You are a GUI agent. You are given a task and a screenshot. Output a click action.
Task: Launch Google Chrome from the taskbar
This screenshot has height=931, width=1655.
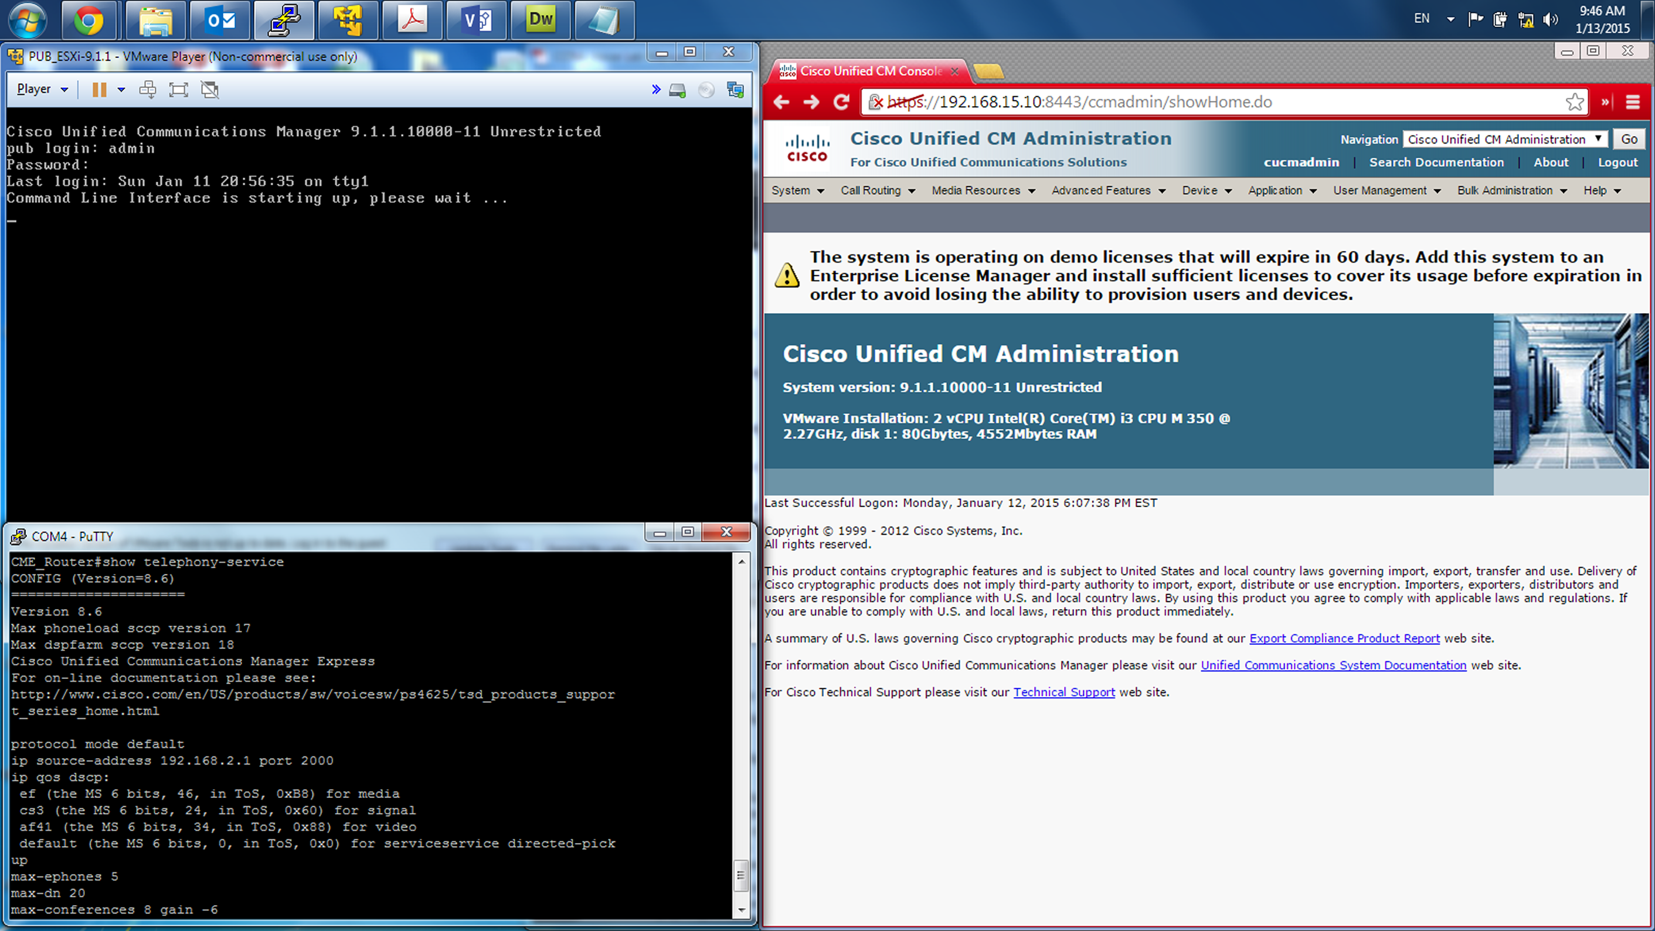pyautogui.click(x=89, y=21)
